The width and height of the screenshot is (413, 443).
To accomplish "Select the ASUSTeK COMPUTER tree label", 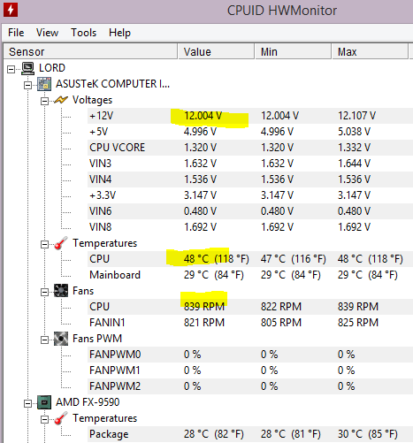I will click(112, 84).
